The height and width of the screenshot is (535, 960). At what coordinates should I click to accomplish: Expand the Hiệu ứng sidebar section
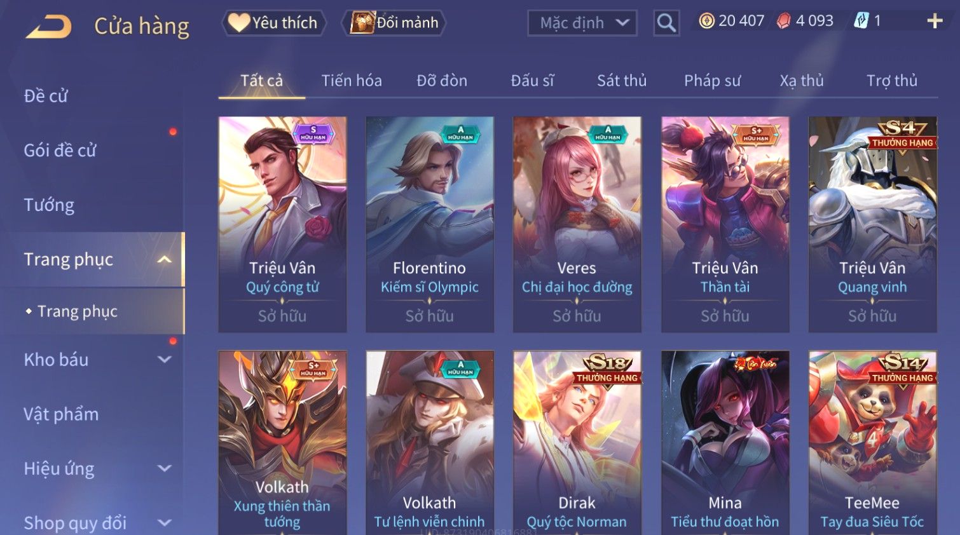click(165, 469)
